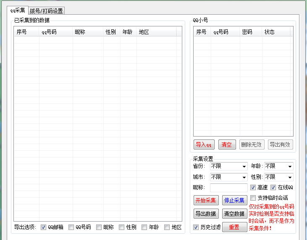Screen dimensions: 307x240
Task: Open the 城市 dropdown
Action: 228,177
